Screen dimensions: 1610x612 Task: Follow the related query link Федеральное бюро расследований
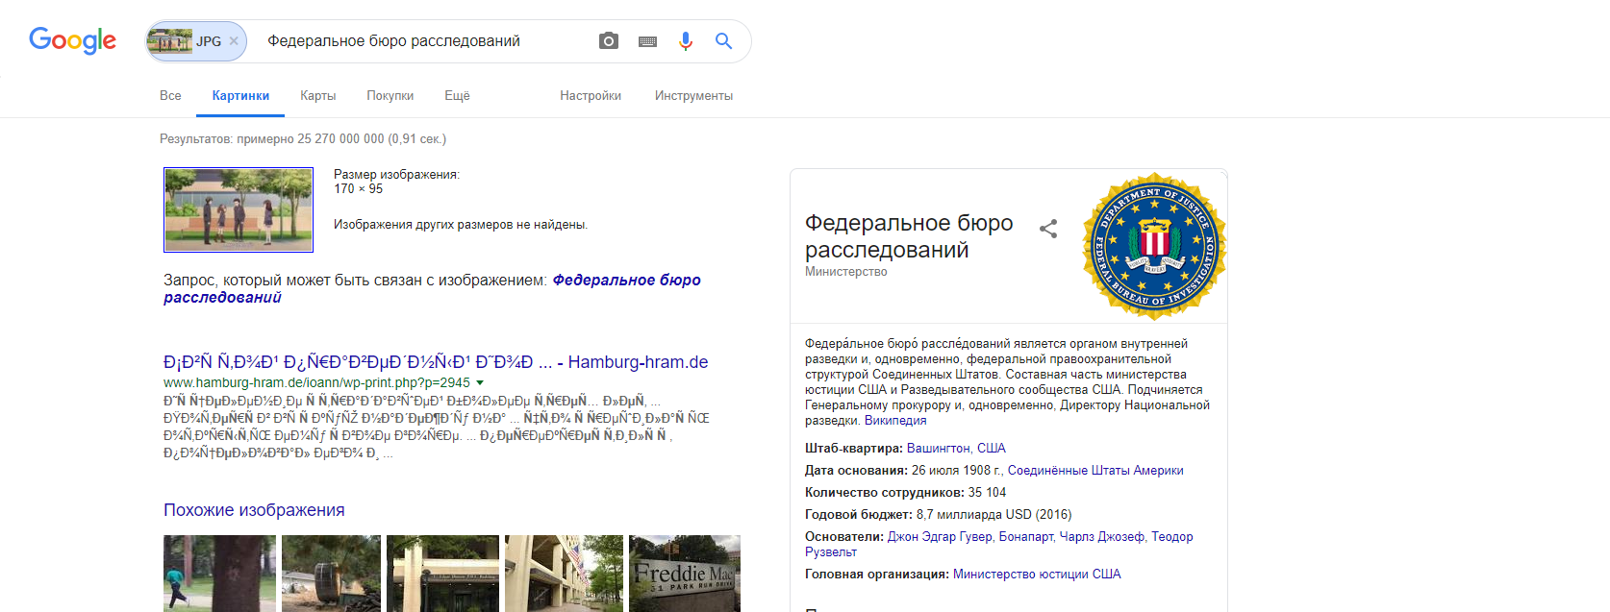(x=432, y=288)
